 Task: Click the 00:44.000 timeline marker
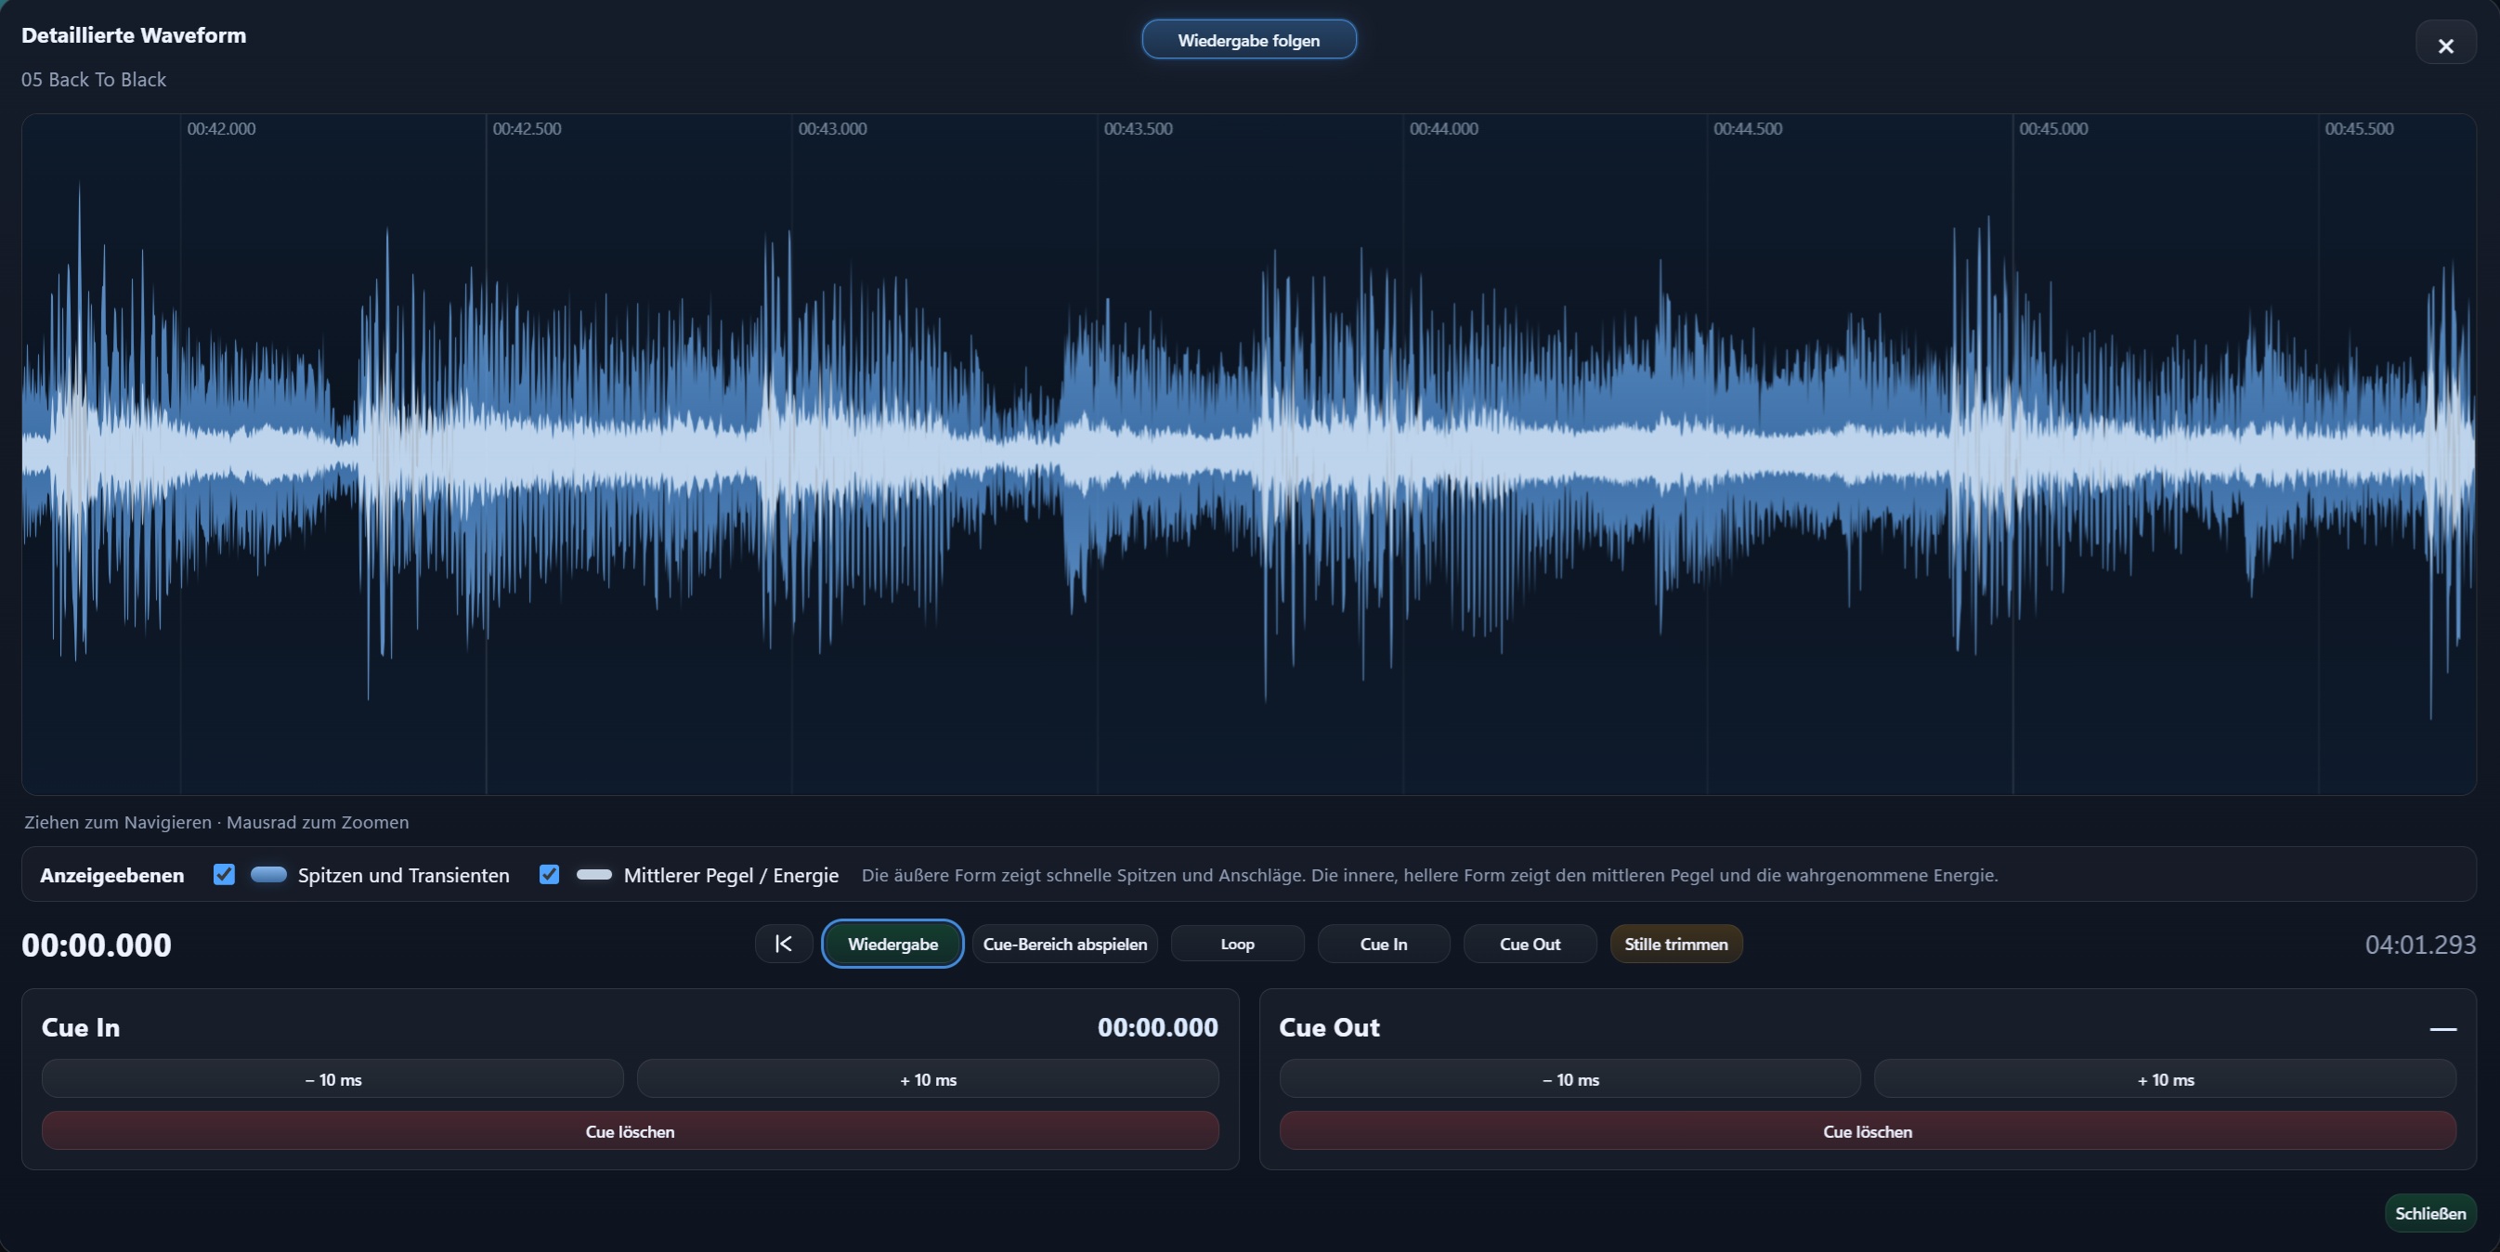click(x=1444, y=128)
